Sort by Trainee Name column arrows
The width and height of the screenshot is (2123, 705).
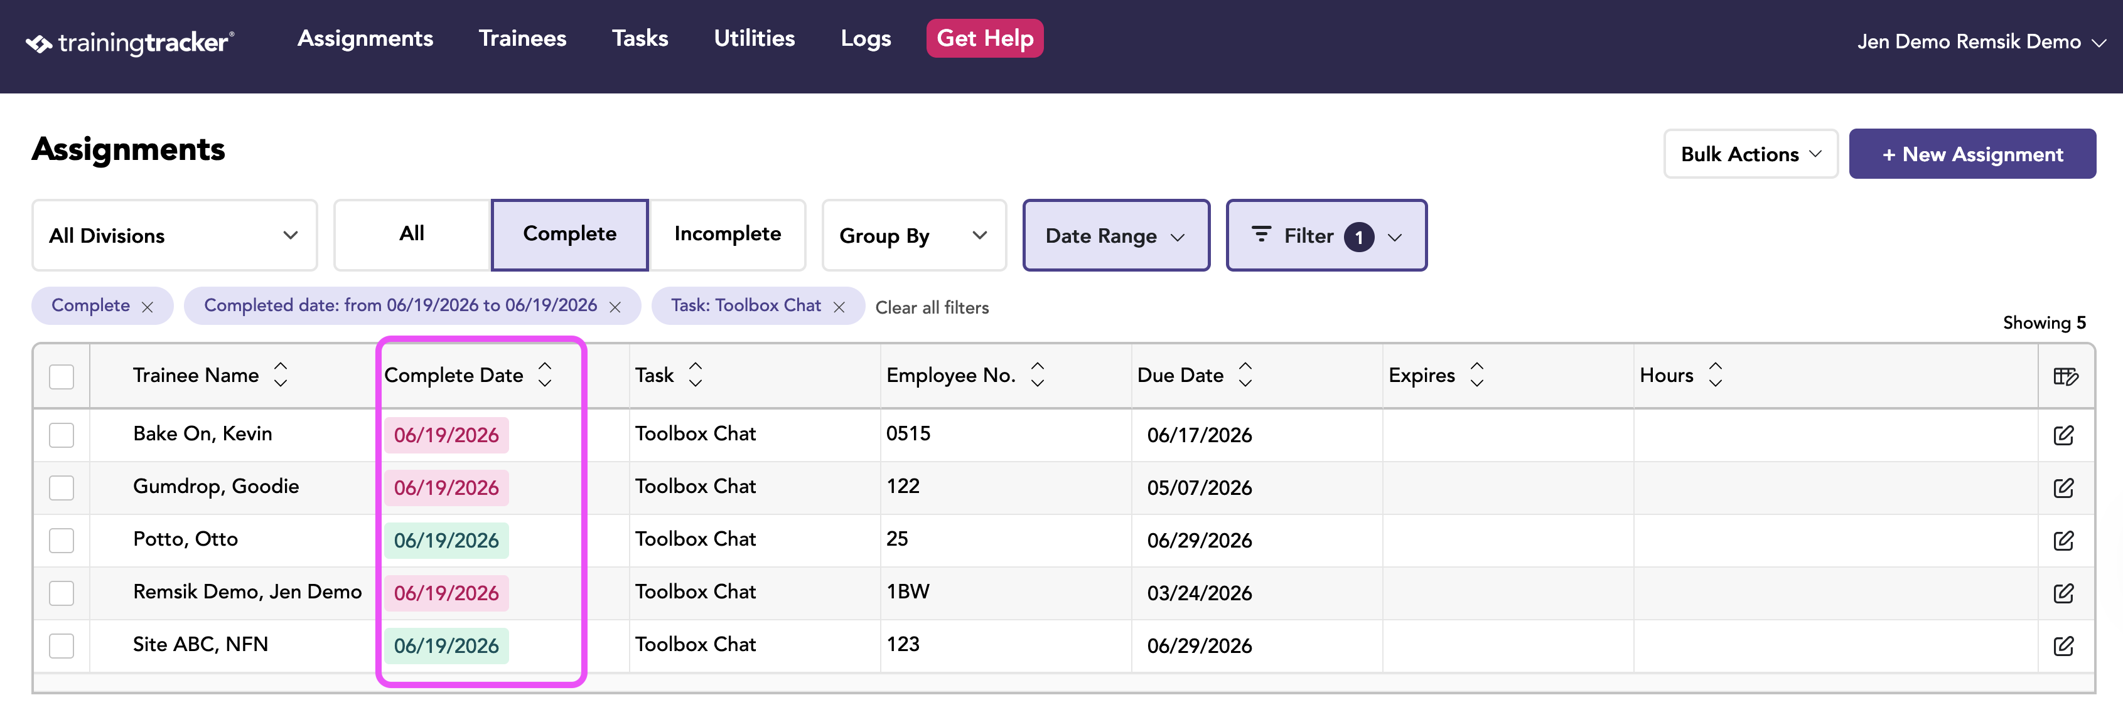(280, 374)
